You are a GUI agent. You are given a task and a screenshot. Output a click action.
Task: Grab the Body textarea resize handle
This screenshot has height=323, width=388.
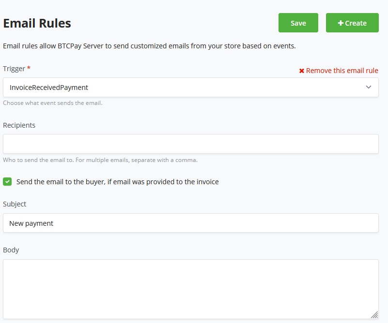(374, 315)
